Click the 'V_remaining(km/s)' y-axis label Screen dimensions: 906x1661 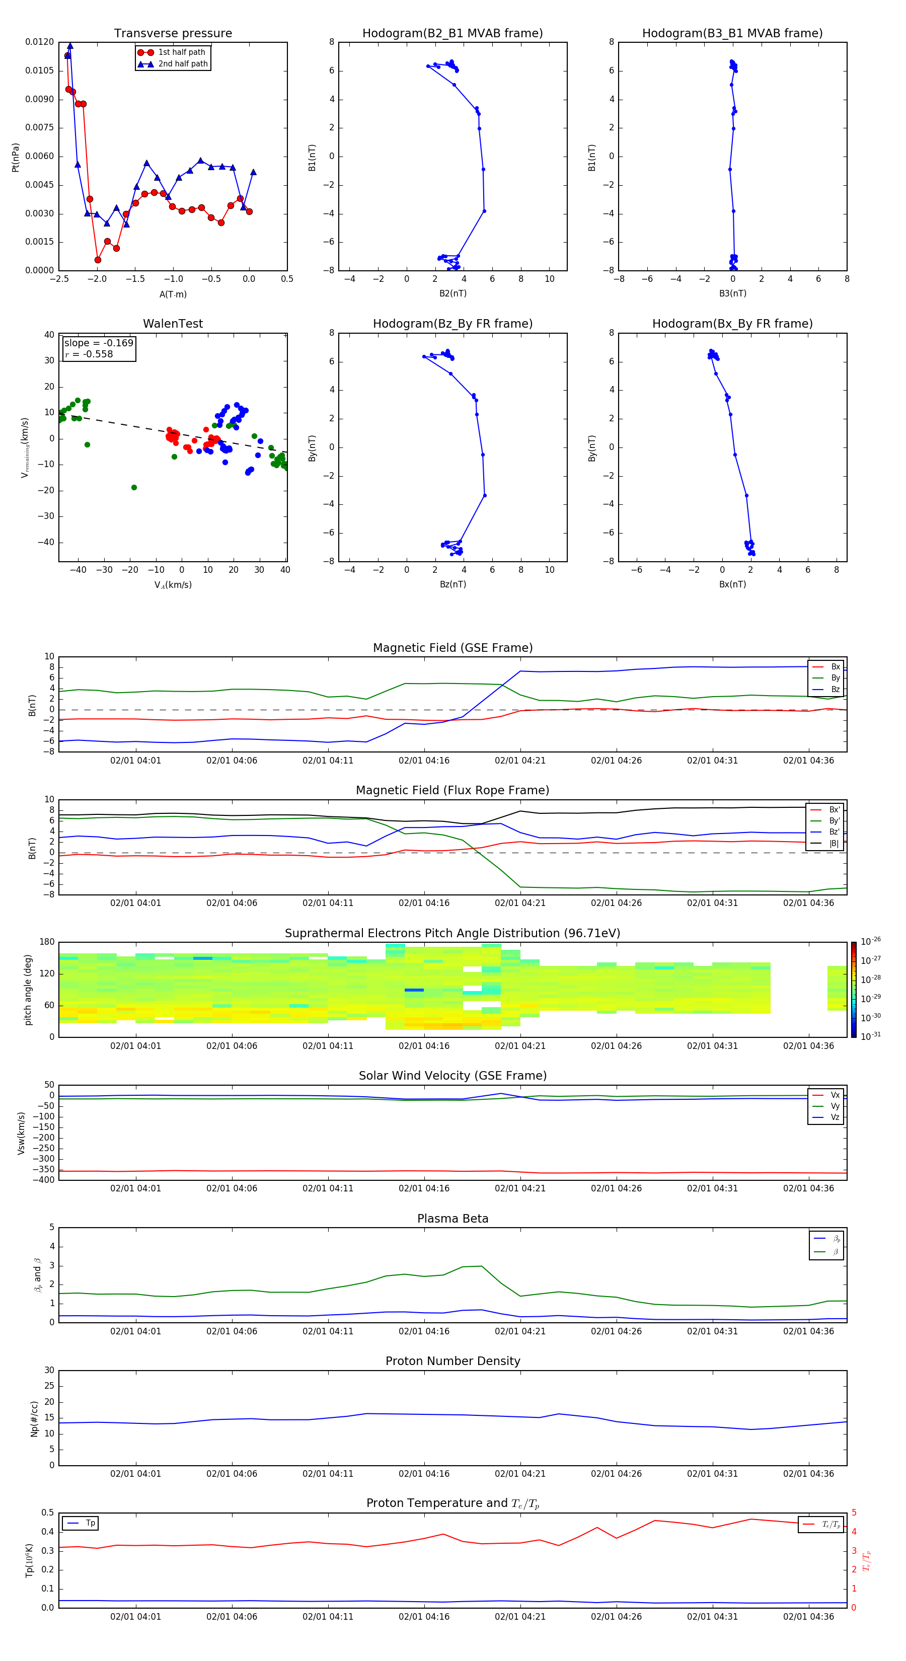25,447
